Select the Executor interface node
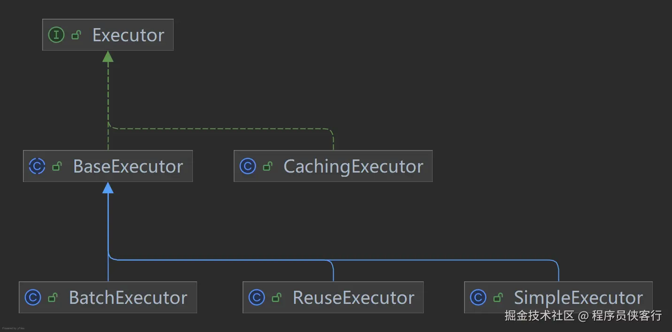This screenshot has height=332, width=672. coord(128,35)
